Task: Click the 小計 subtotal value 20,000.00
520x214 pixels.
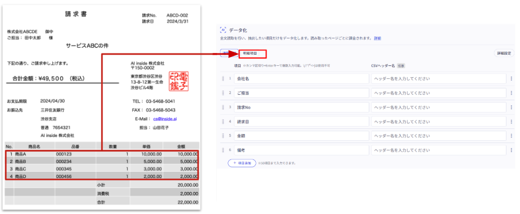Action: 188,186
